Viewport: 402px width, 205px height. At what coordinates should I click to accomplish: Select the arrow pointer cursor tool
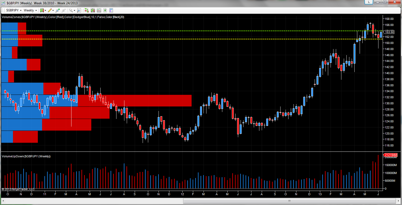71,10
